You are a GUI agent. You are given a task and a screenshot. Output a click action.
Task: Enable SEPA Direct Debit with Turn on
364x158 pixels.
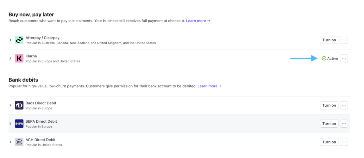click(329, 124)
